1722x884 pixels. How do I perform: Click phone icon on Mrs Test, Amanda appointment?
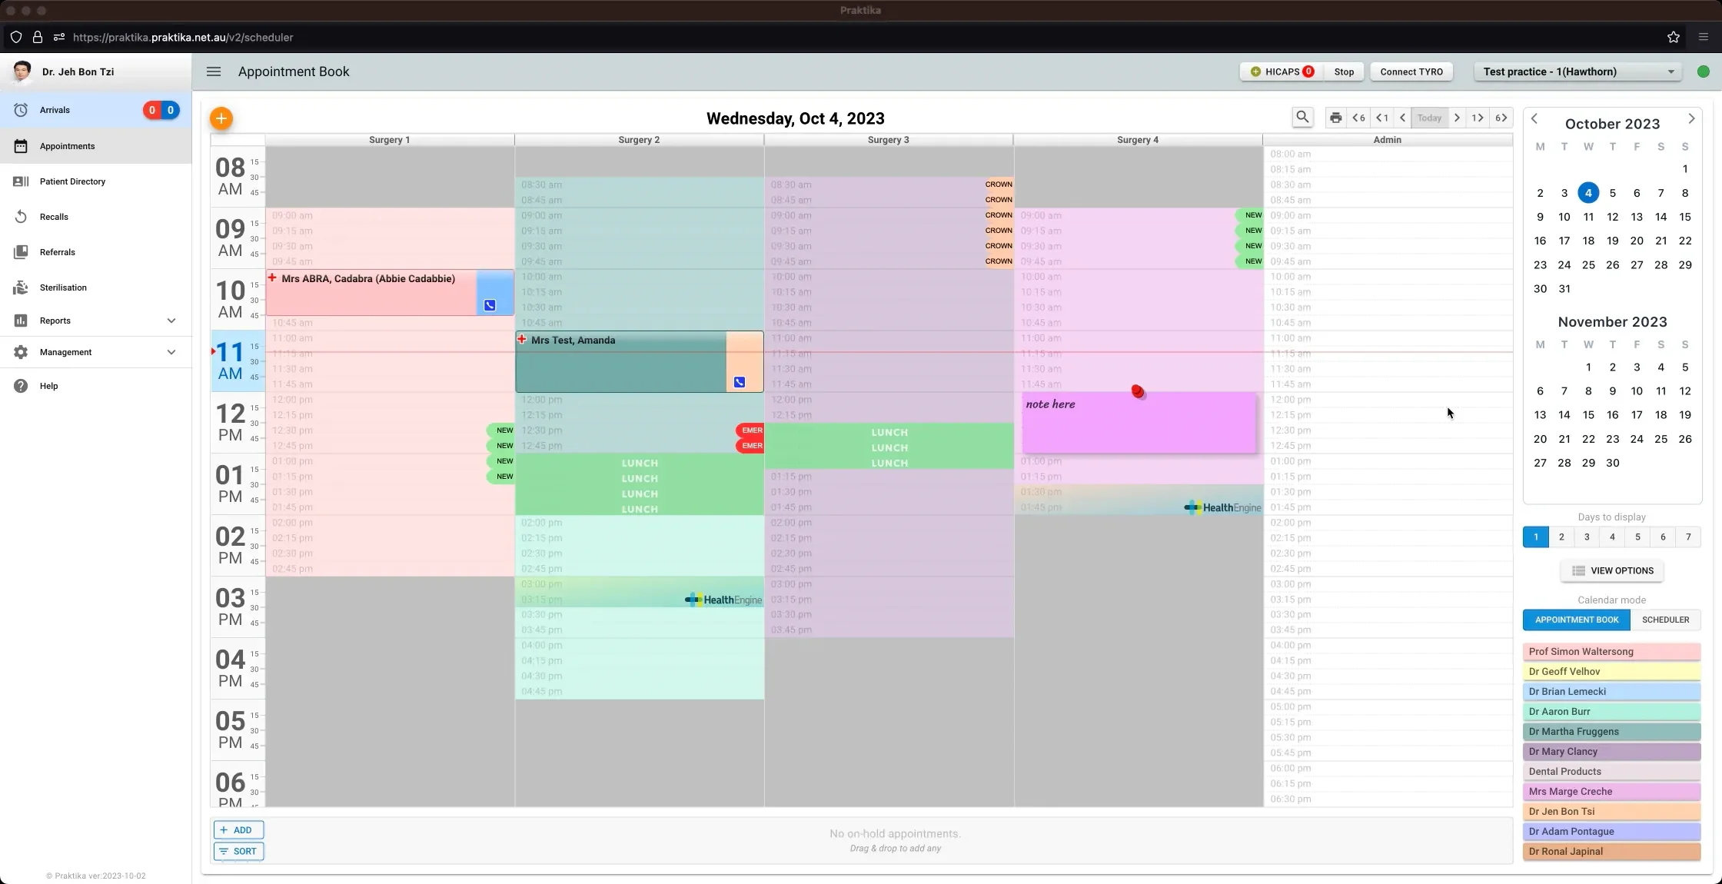point(739,382)
